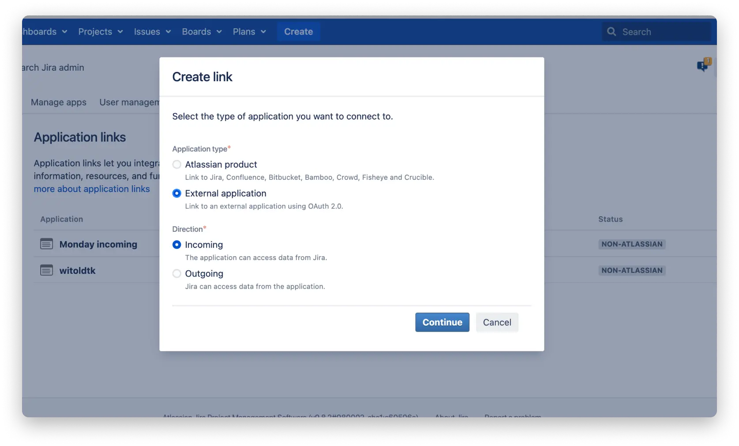
Task: Open witoldtk application link
Action: [78, 271]
